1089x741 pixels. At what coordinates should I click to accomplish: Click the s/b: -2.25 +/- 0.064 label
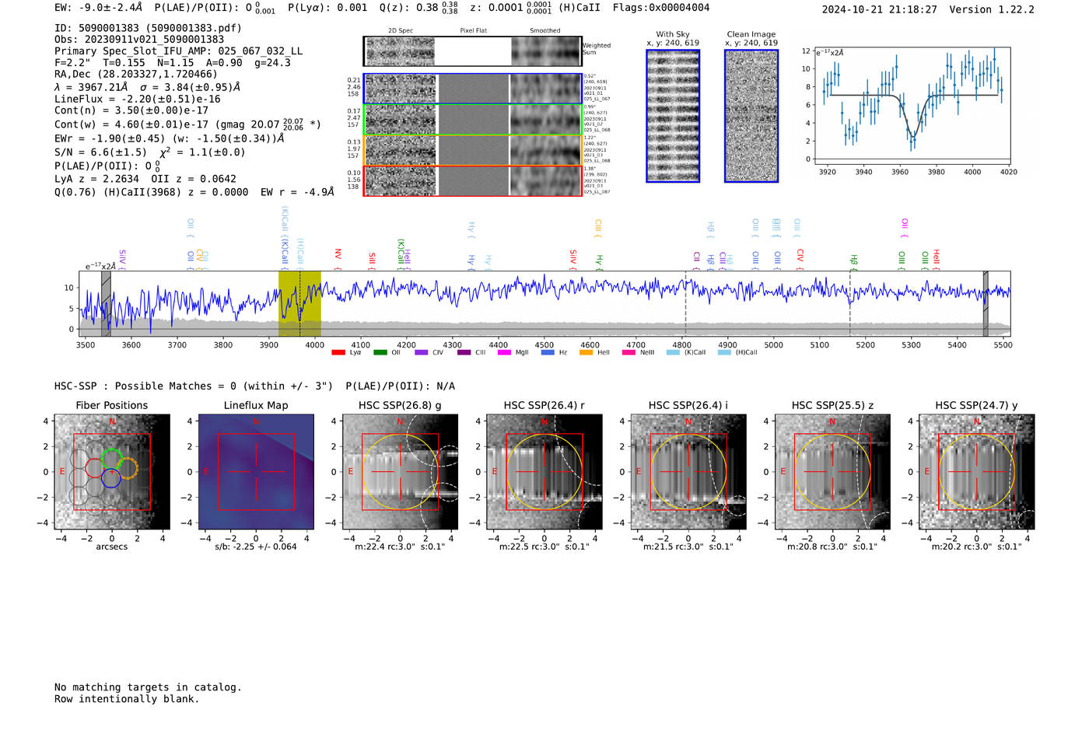256,547
